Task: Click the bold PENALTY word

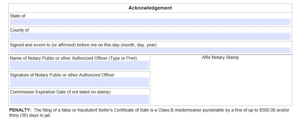Action: tap(20, 110)
